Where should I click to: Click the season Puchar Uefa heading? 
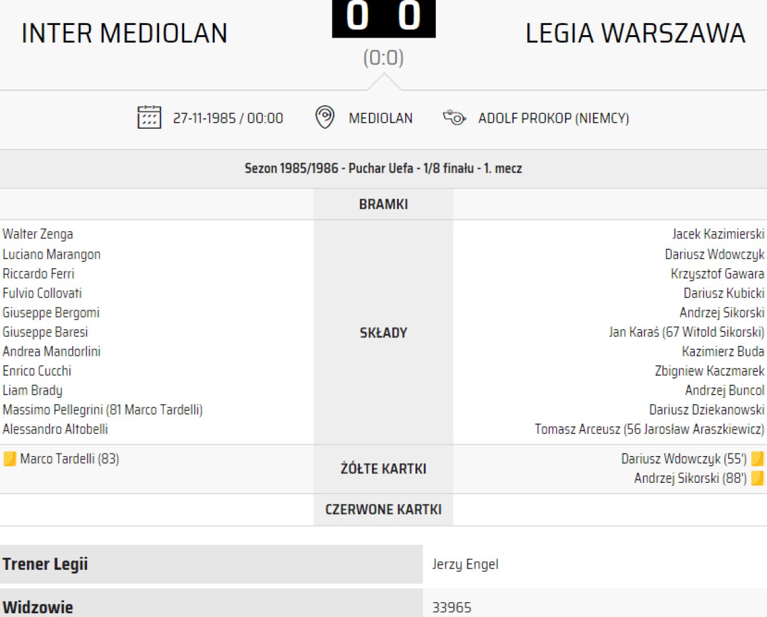[x=383, y=169]
